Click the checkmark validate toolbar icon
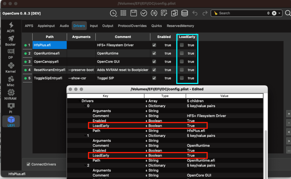Screen dimensions: 291x179 144,13
